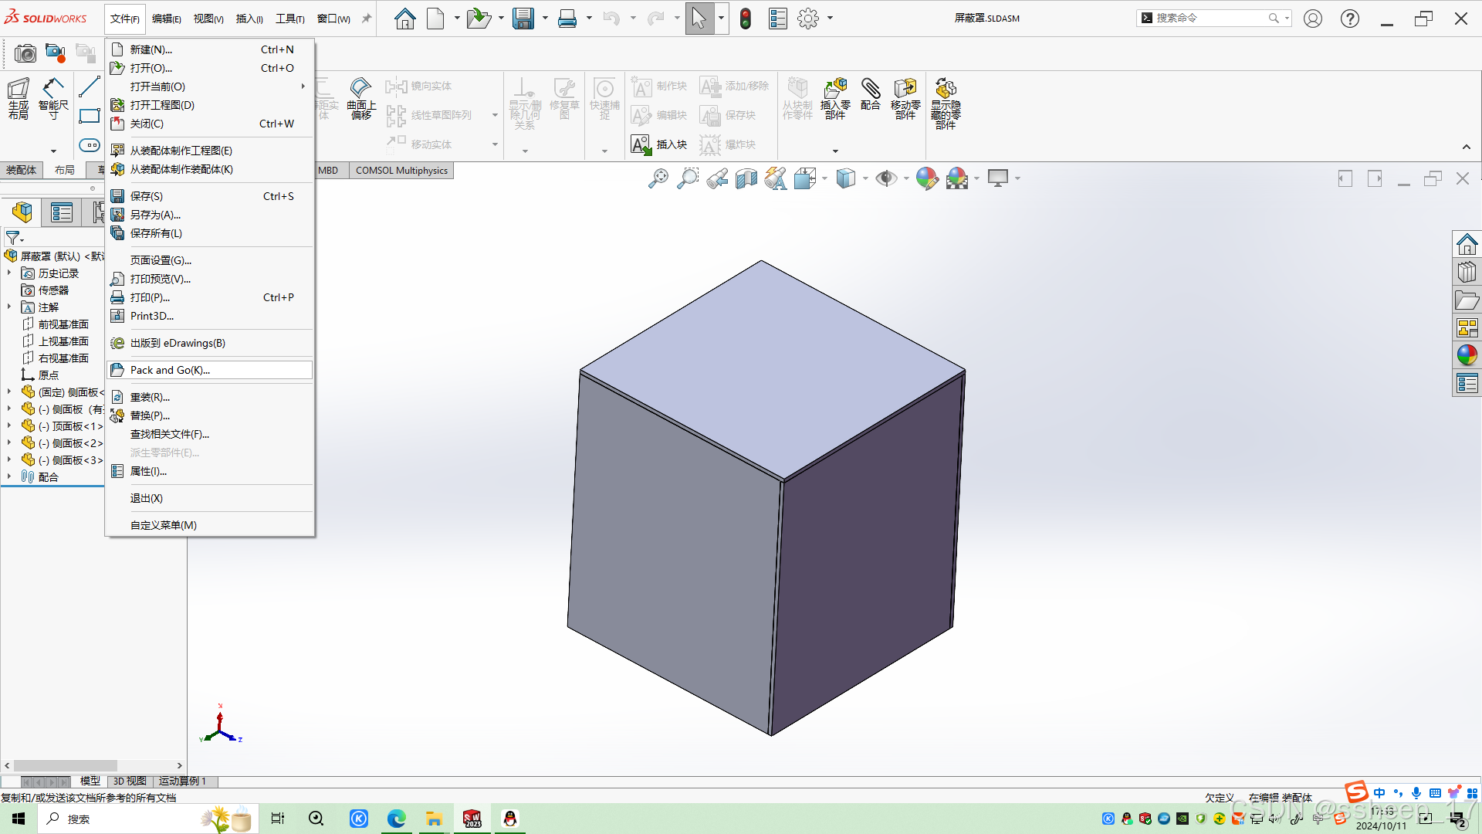
Task: Open the Appearances color ball in task pane
Action: click(1467, 355)
